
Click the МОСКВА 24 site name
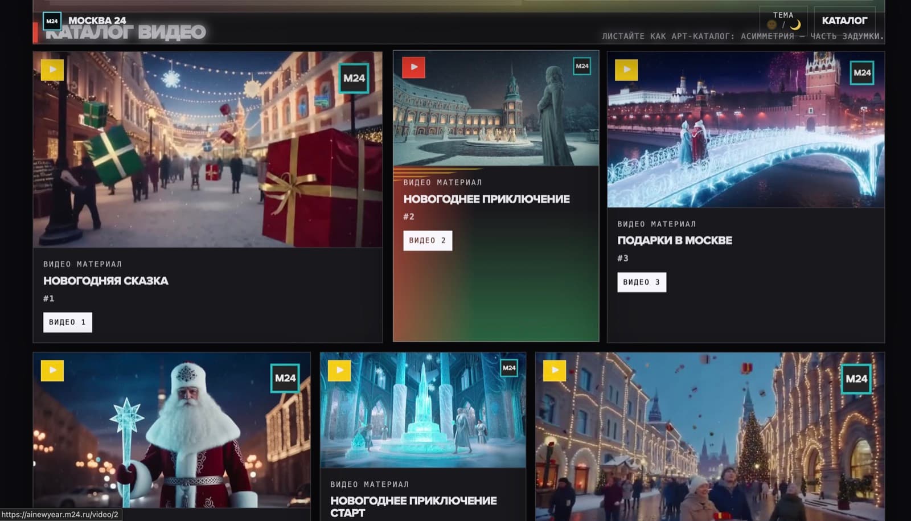pyautogui.click(x=97, y=20)
